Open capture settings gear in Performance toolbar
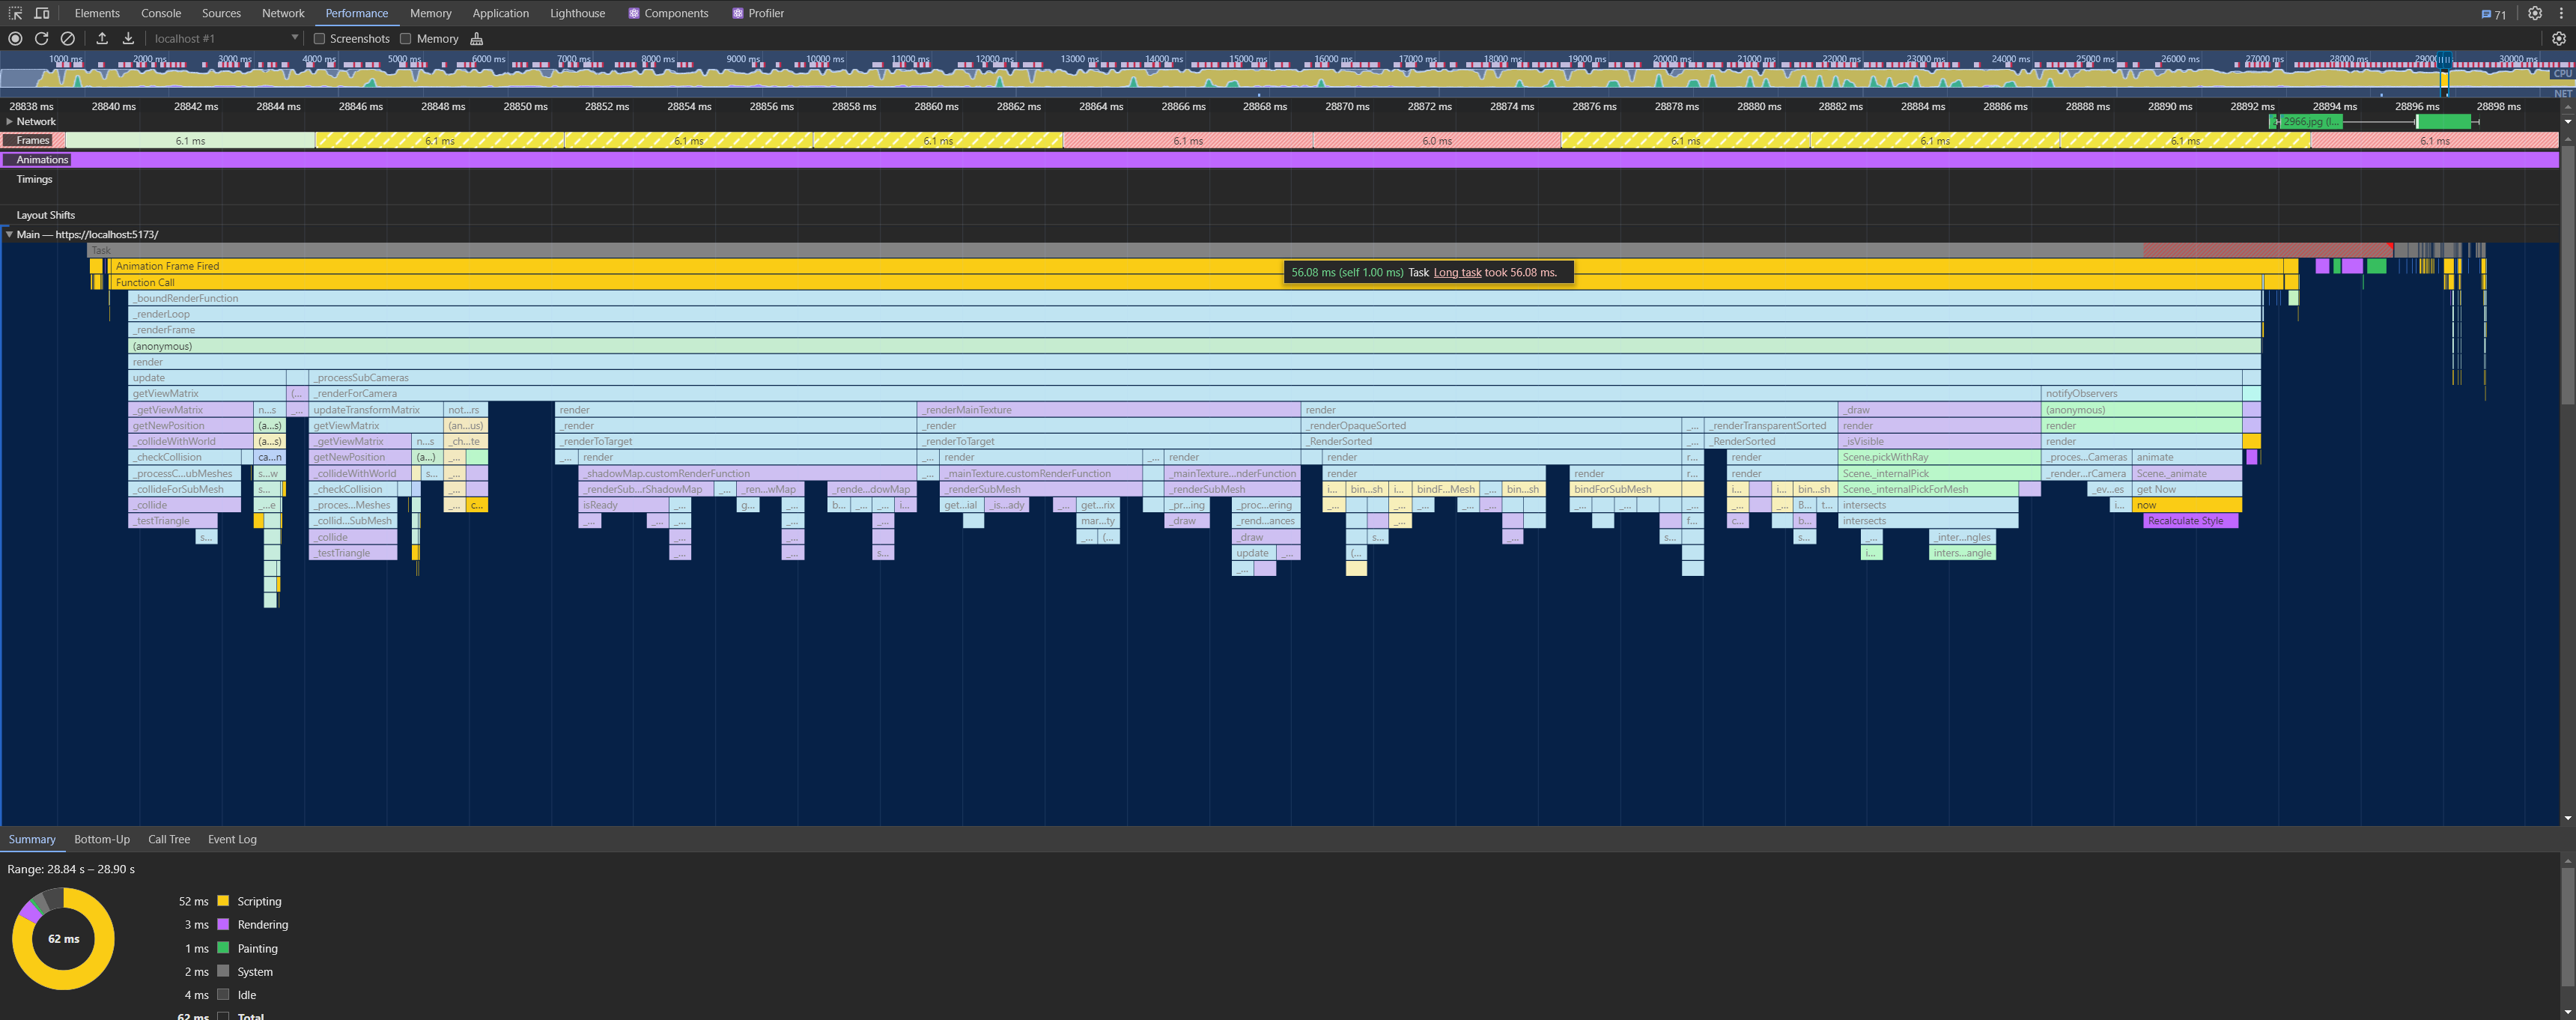The image size is (2576, 1020). (x=2558, y=38)
